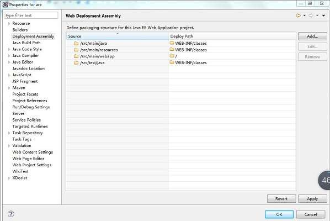Select Java Build Path page
The width and height of the screenshot is (330, 221).
click(x=26, y=43)
